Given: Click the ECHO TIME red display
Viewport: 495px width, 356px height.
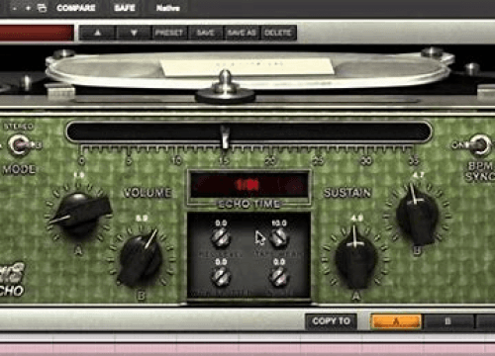Looking at the screenshot, I should (x=249, y=185).
